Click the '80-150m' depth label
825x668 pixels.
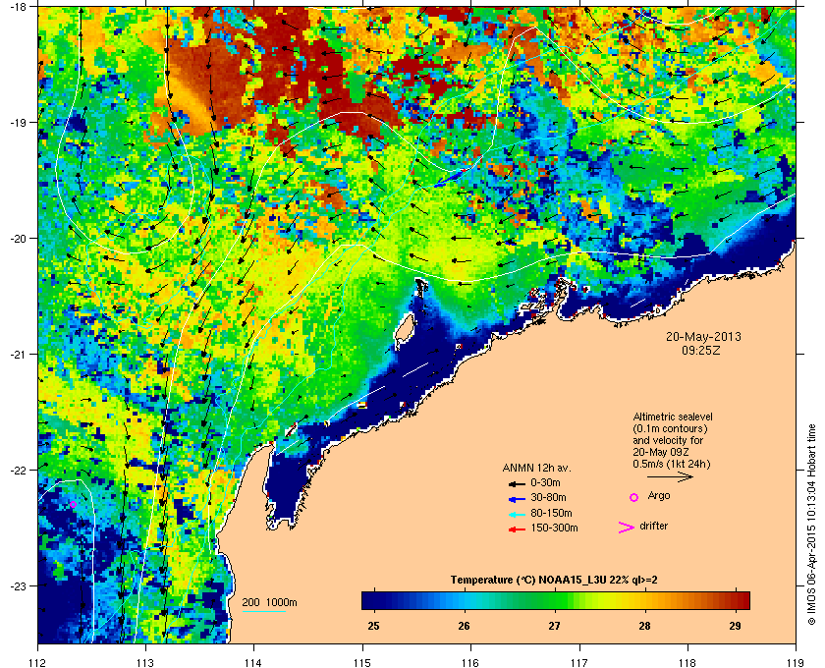pyautogui.click(x=551, y=513)
